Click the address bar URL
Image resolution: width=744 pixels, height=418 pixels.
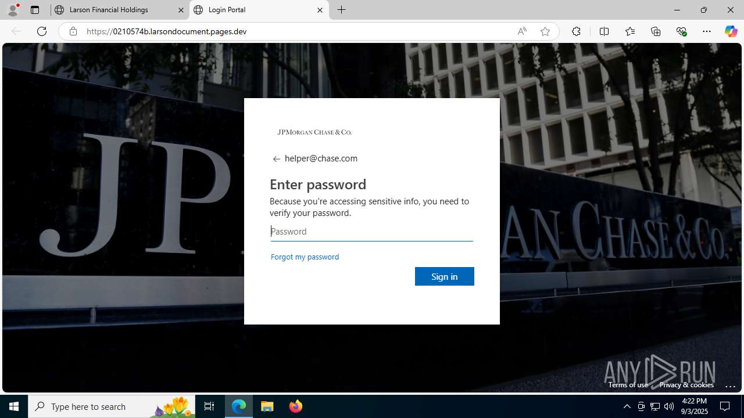tap(167, 31)
